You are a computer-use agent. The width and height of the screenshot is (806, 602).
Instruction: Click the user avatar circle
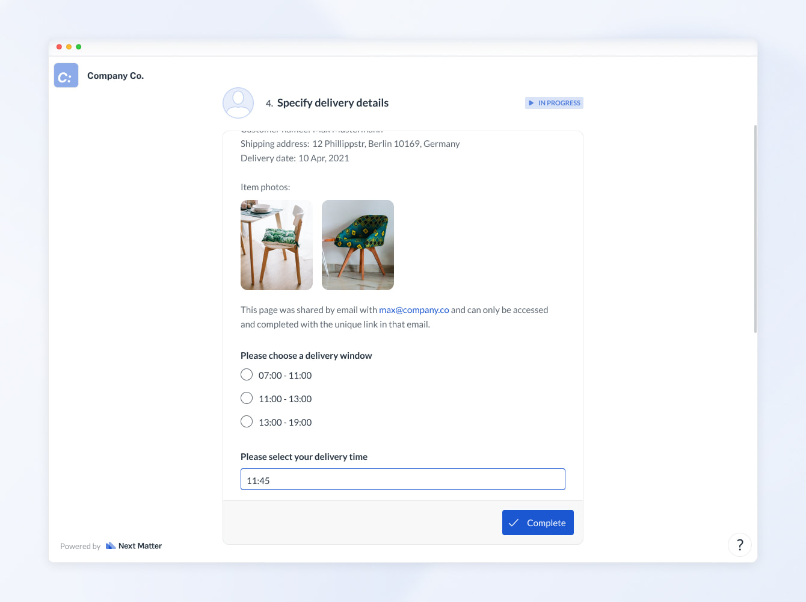(x=238, y=102)
